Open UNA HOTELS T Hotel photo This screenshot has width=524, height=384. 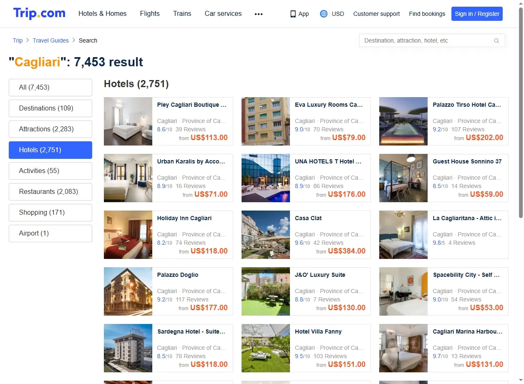[x=266, y=178]
